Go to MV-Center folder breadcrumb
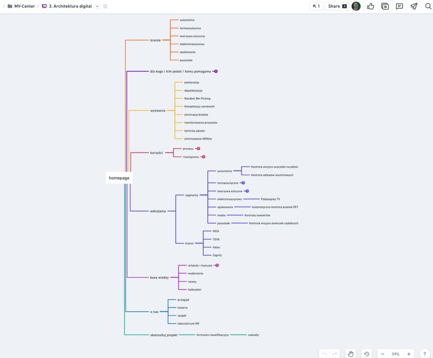433x358 pixels. tap(25, 6)
